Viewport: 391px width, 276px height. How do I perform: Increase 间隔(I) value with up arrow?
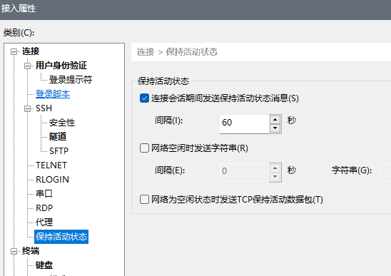point(275,120)
